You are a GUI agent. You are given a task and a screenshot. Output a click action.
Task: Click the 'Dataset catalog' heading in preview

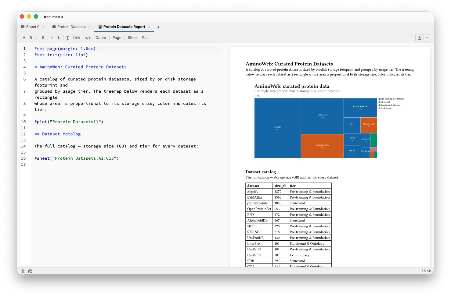click(261, 172)
